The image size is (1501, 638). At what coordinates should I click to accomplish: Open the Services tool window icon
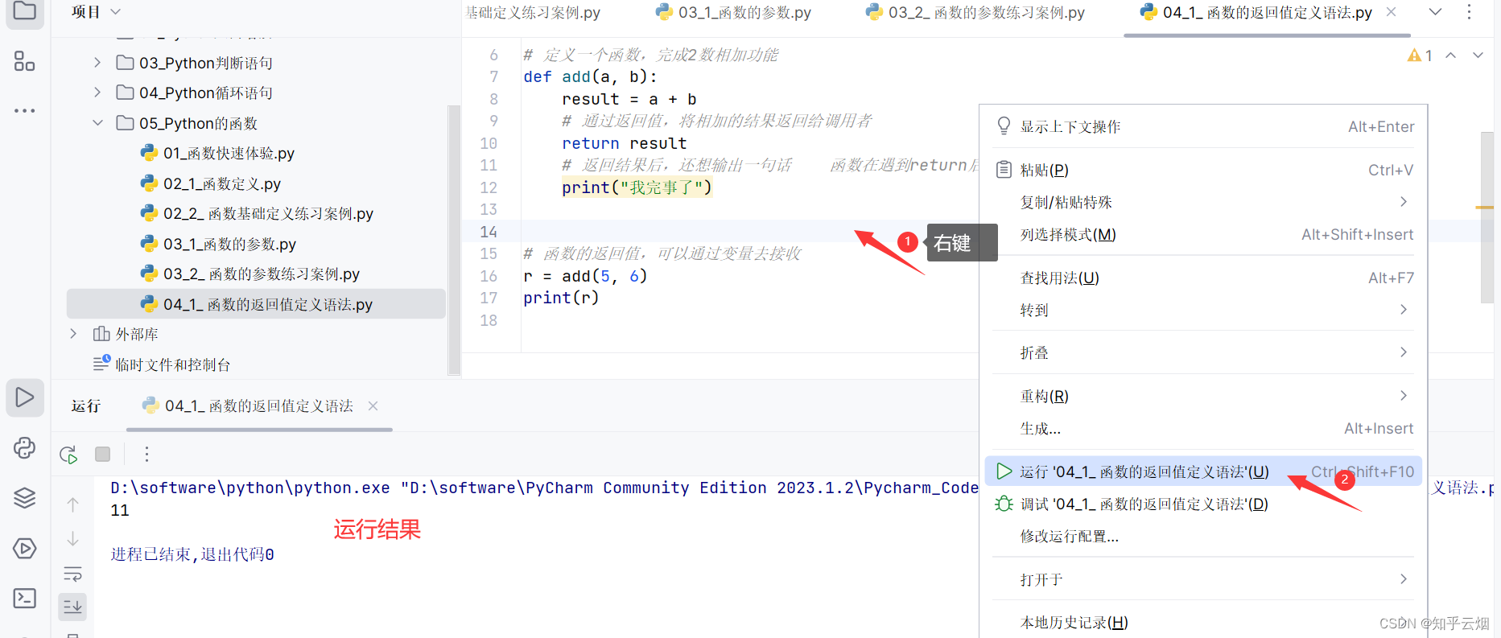point(25,549)
